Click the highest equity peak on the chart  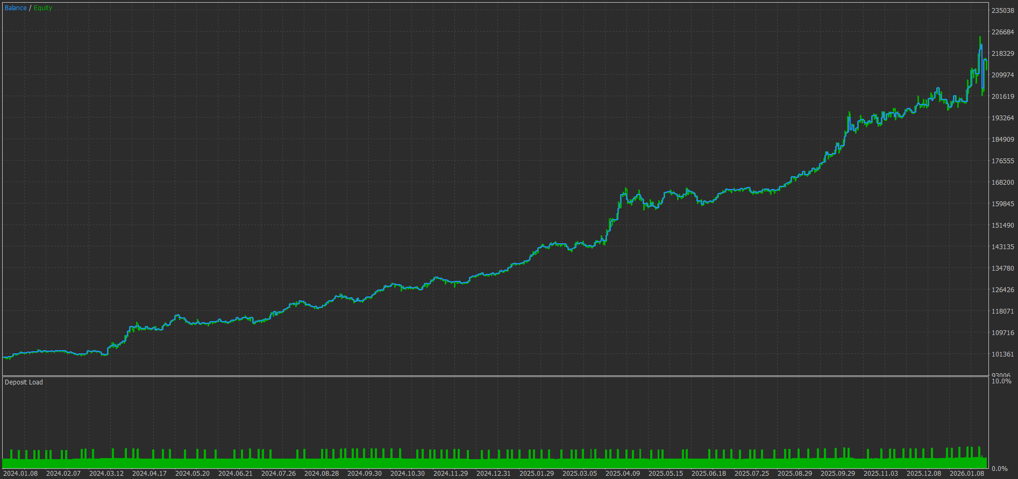click(x=980, y=38)
